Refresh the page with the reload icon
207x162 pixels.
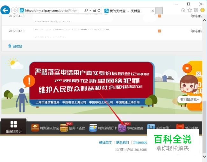click(x=99, y=10)
